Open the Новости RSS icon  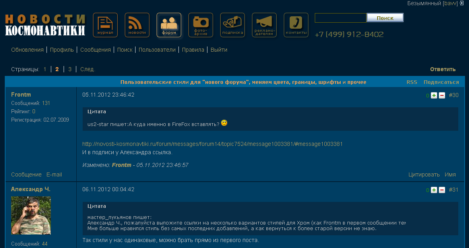(137, 25)
